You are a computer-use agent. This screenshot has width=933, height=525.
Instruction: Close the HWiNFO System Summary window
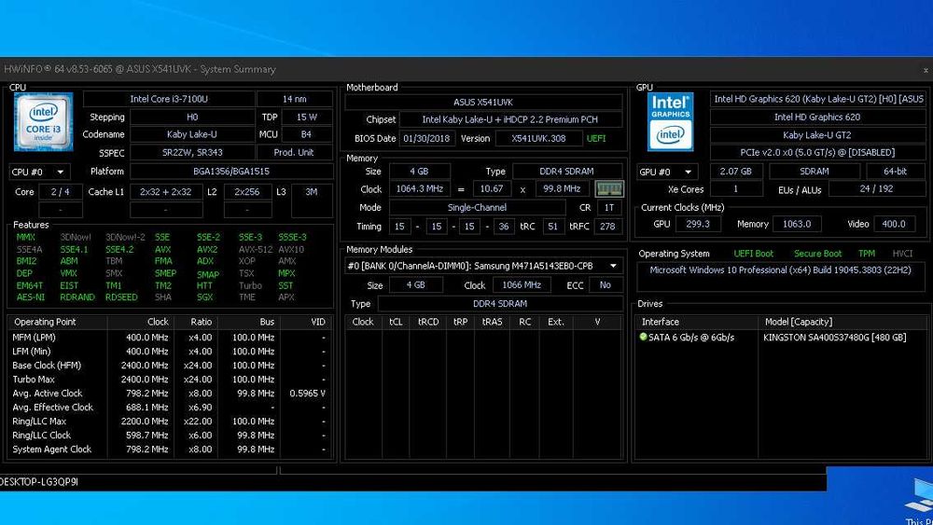[926, 70]
